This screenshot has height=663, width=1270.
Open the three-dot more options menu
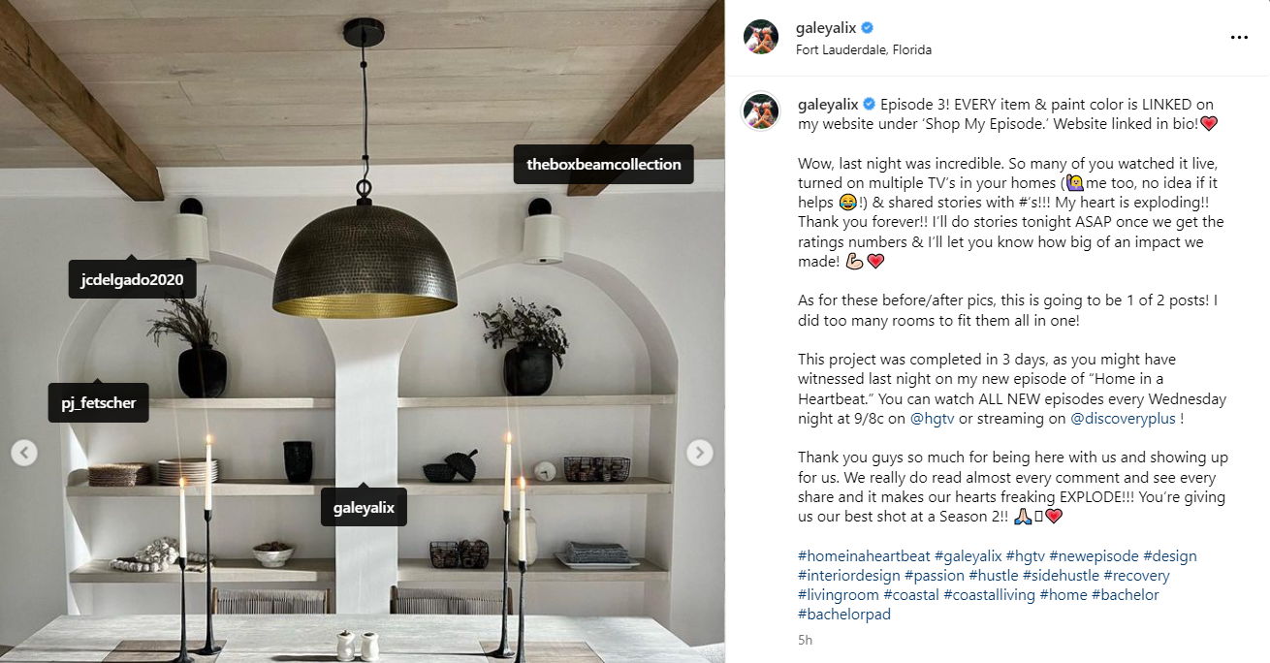pos(1238,38)
